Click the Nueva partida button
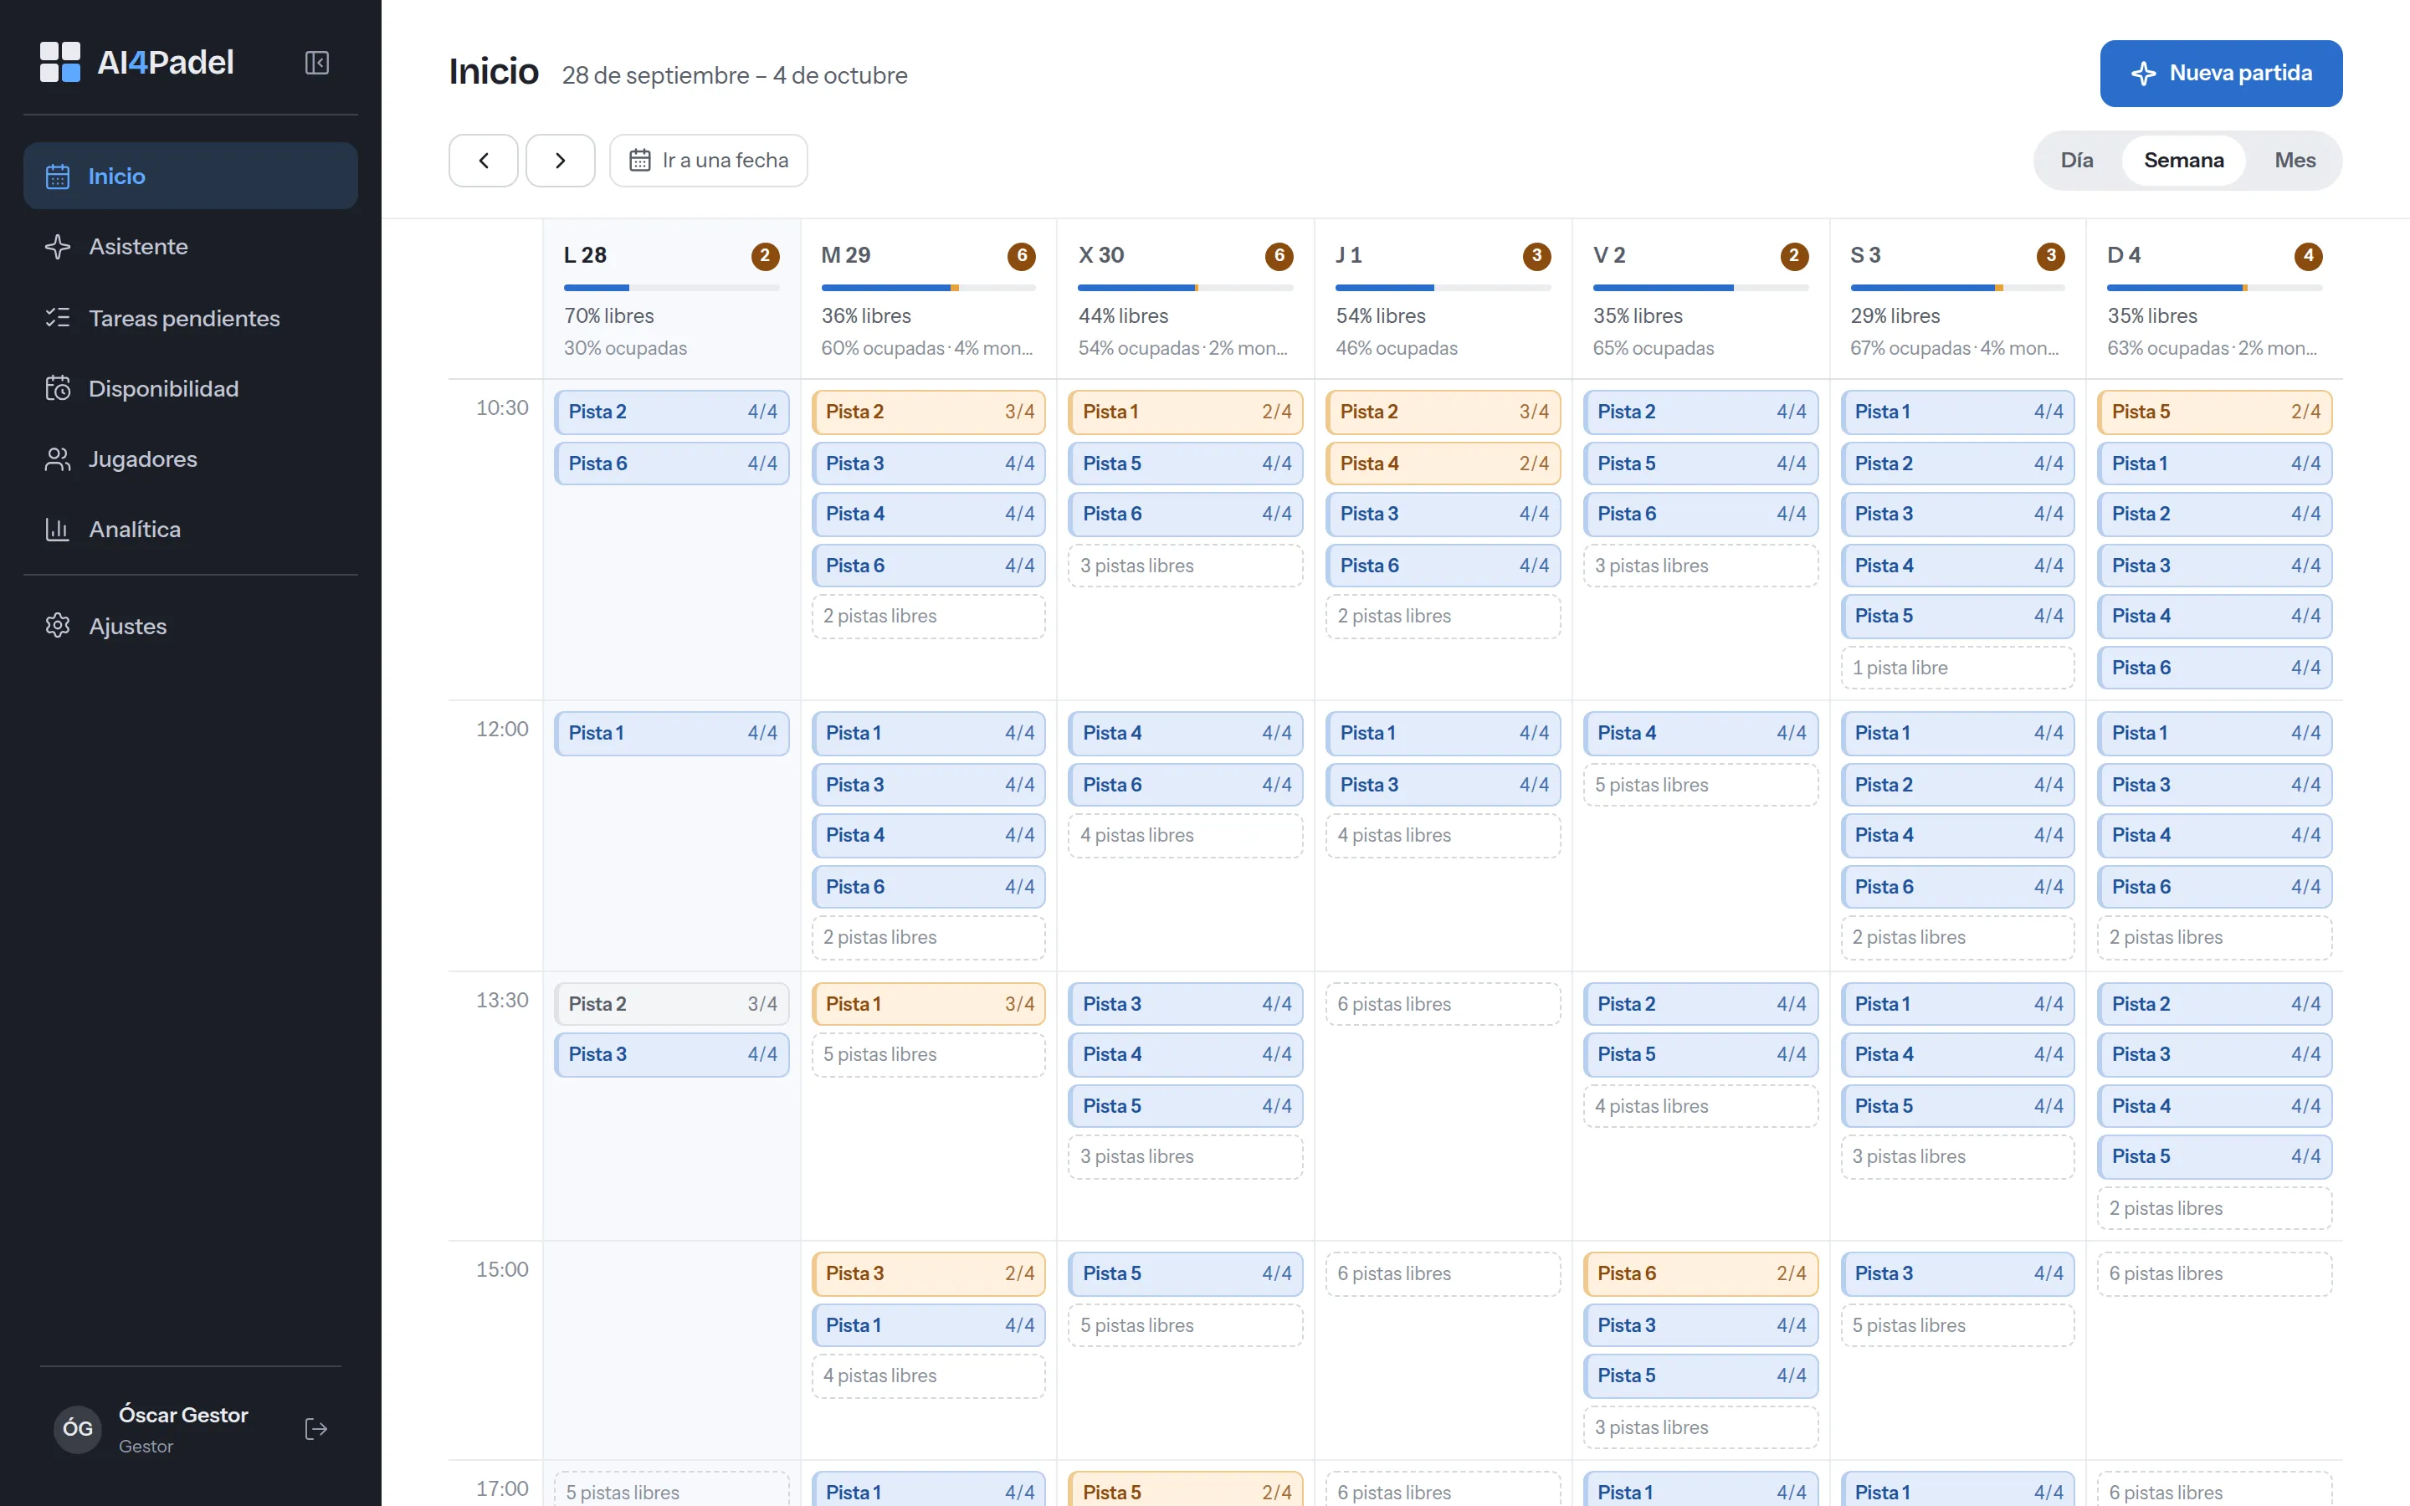This screenshot has height=1506, width=2410. (x=2221, y=74)
